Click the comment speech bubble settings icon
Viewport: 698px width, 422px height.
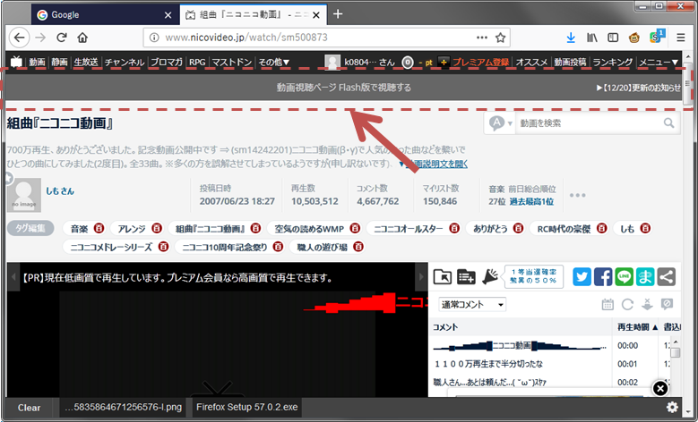[667, 304]
